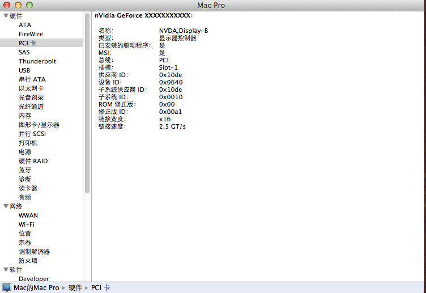The height and width of the screenshot is (293, 426).
Task: Open the Thunderbolt hardware entry
Action: (37, 61)
